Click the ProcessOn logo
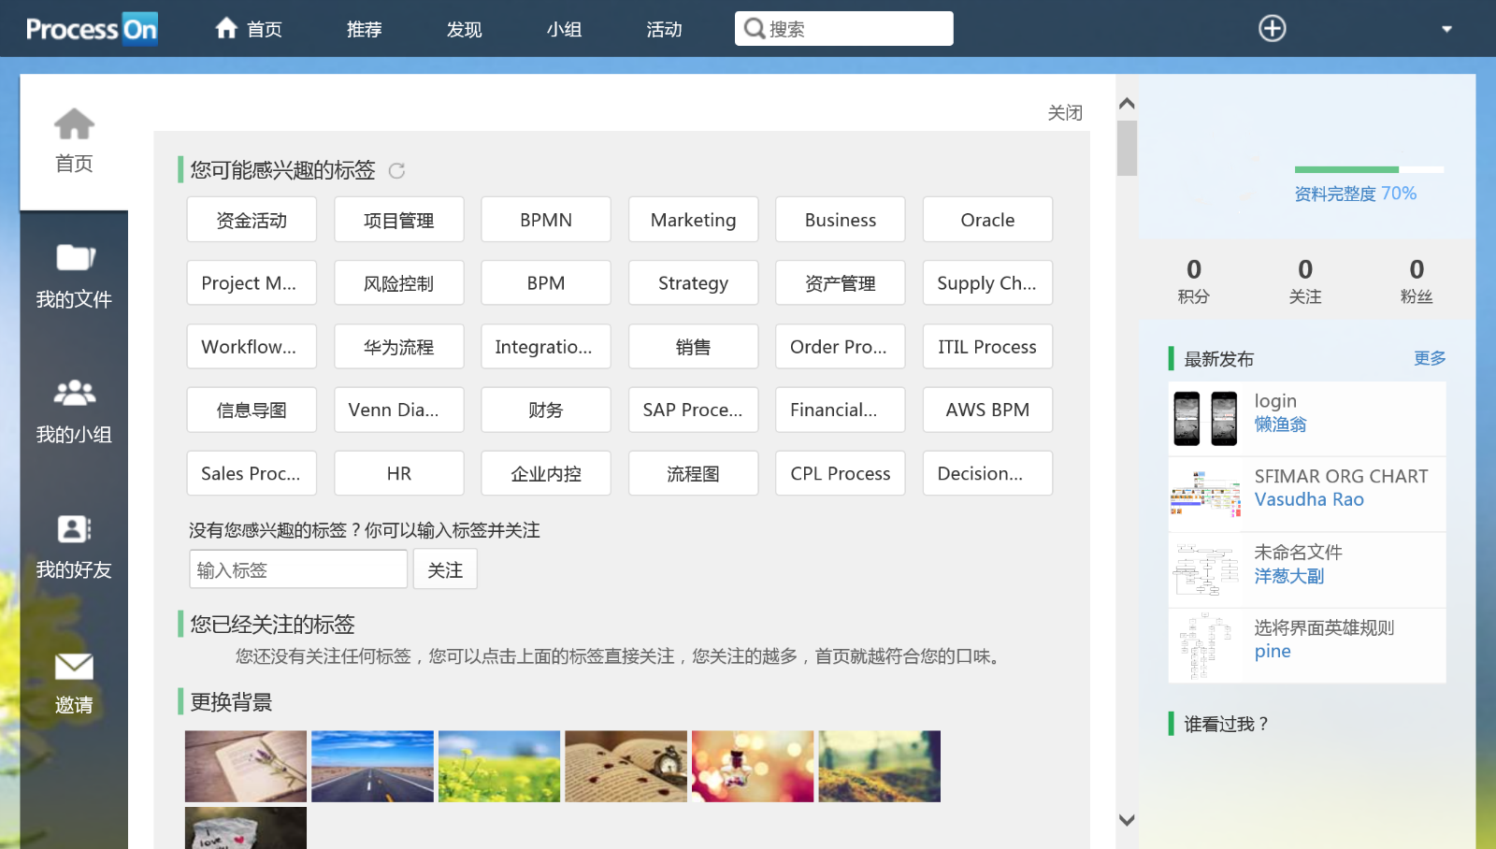The height and width of the screenshot is (849, 1496). pyautogui.click(x=92, y=29)
